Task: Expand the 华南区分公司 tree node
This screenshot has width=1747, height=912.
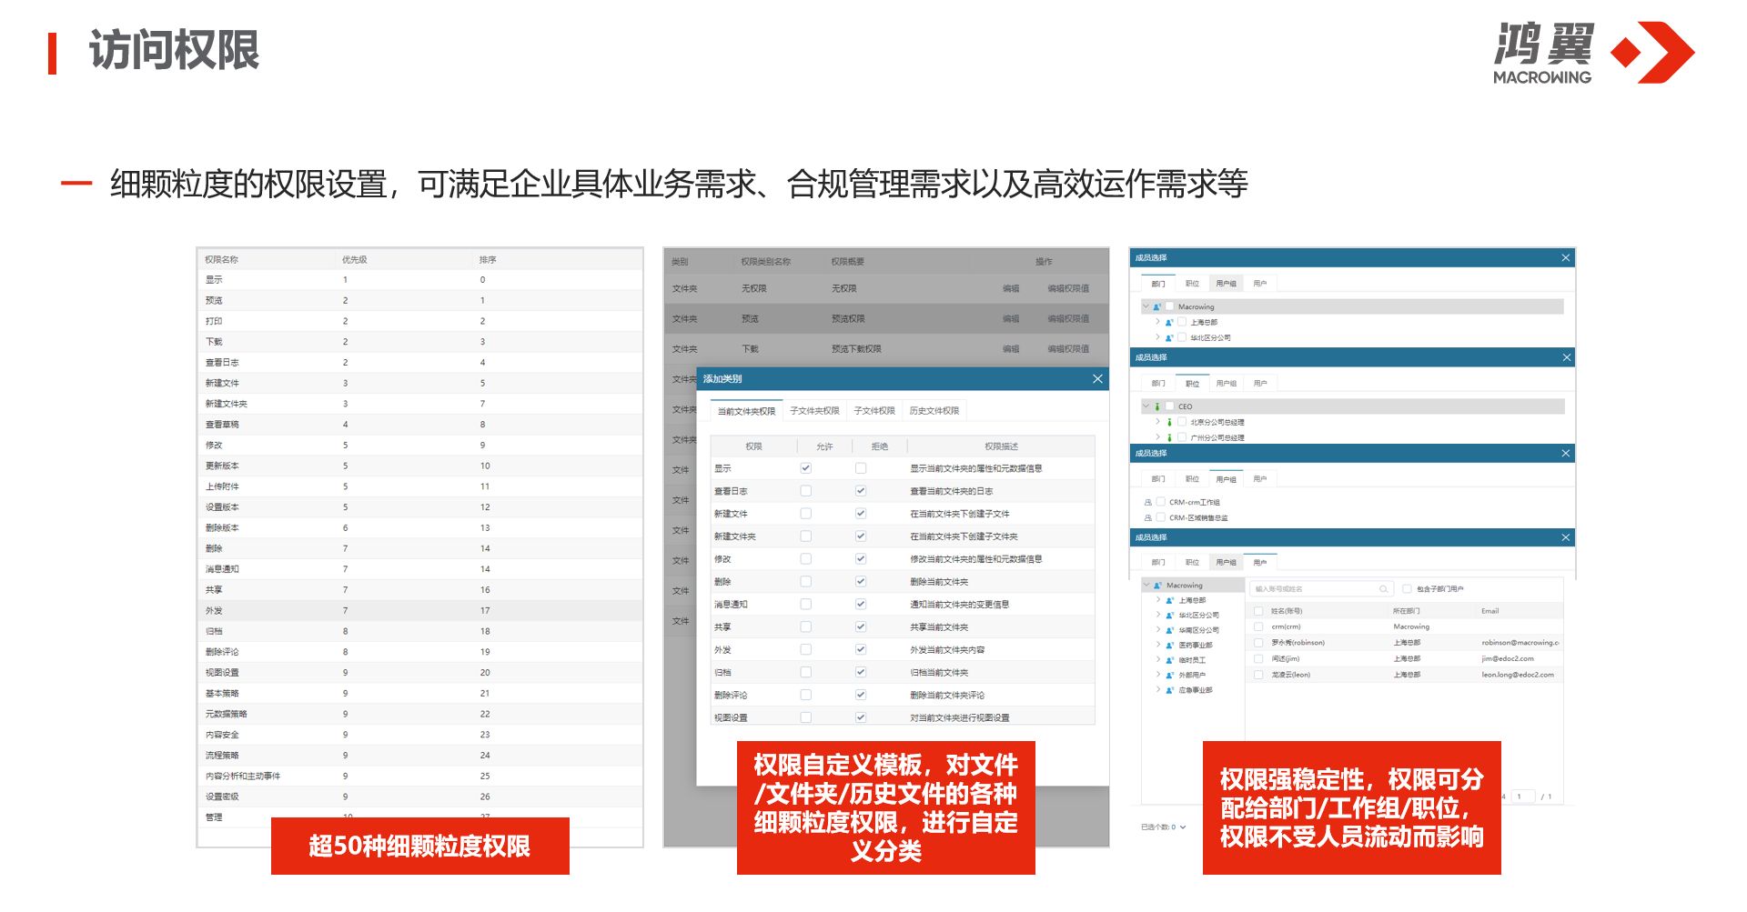Action: [x=1157, y=629]
